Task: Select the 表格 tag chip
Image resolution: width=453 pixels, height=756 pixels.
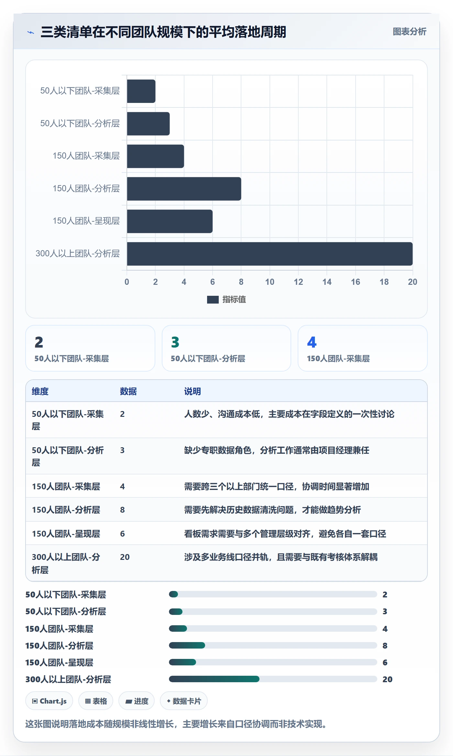Action: 96,701
